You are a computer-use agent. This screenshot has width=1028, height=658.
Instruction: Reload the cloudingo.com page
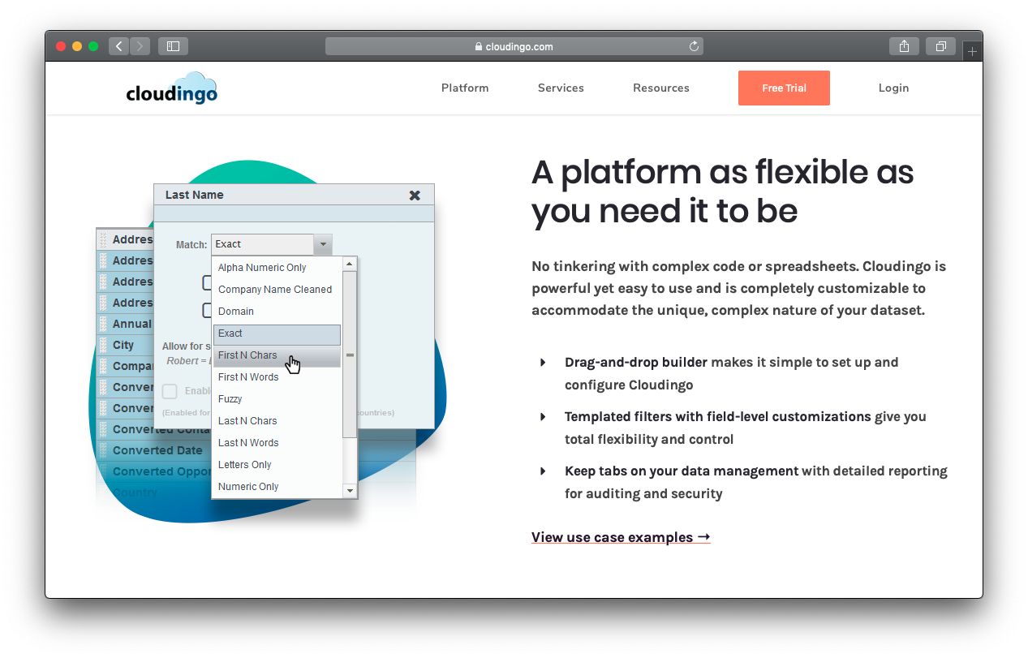(694, 46)
